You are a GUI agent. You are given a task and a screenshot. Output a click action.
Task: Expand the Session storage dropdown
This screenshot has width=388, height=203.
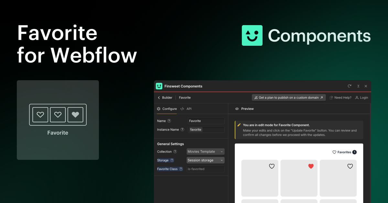(x=206, y=160)
